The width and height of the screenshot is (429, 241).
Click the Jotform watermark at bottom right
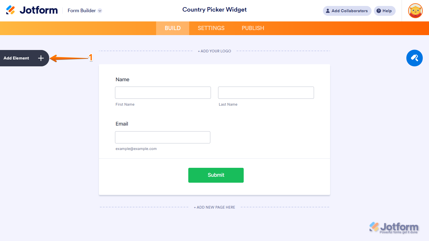click(x=394, y=227)
